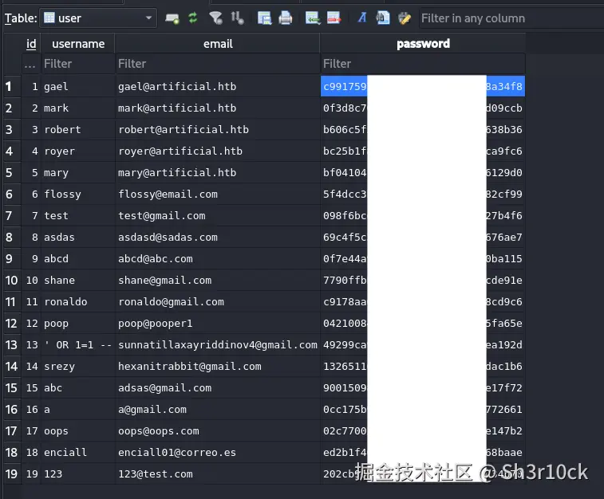Select row header 5

(x=12, y=172)
